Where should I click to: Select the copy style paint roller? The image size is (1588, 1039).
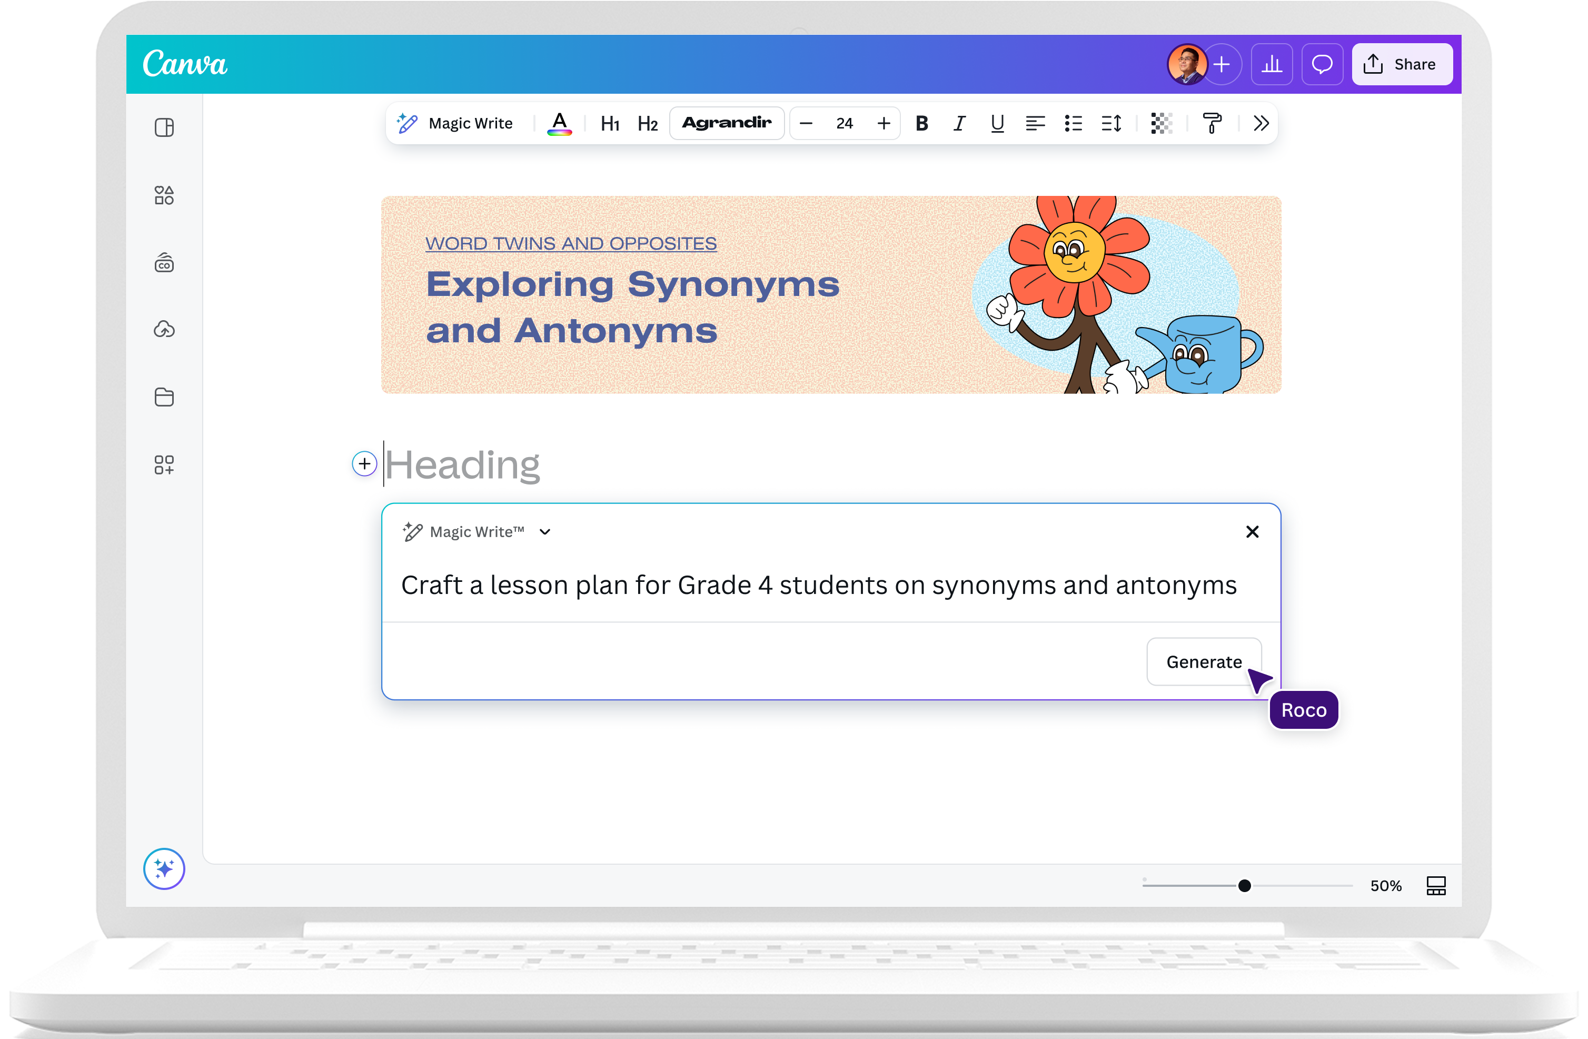[1212, 123]
